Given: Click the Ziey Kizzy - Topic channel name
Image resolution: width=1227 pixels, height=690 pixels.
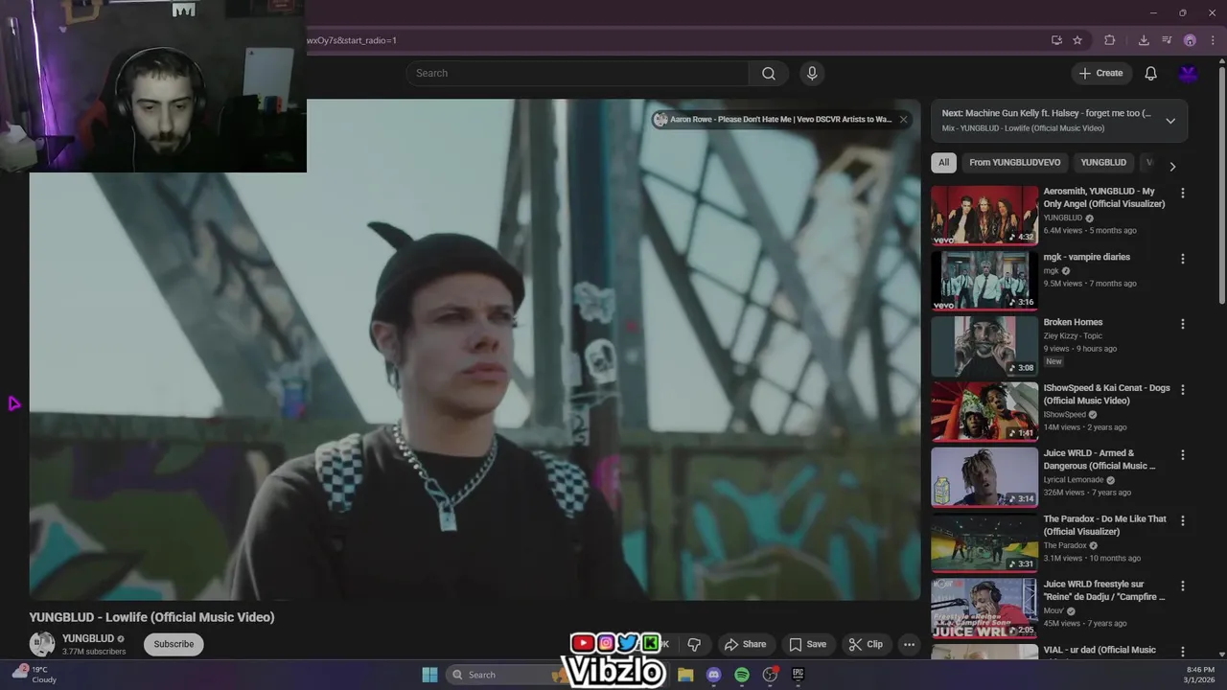Looking at the screenshot, I should click(1073, 335).
